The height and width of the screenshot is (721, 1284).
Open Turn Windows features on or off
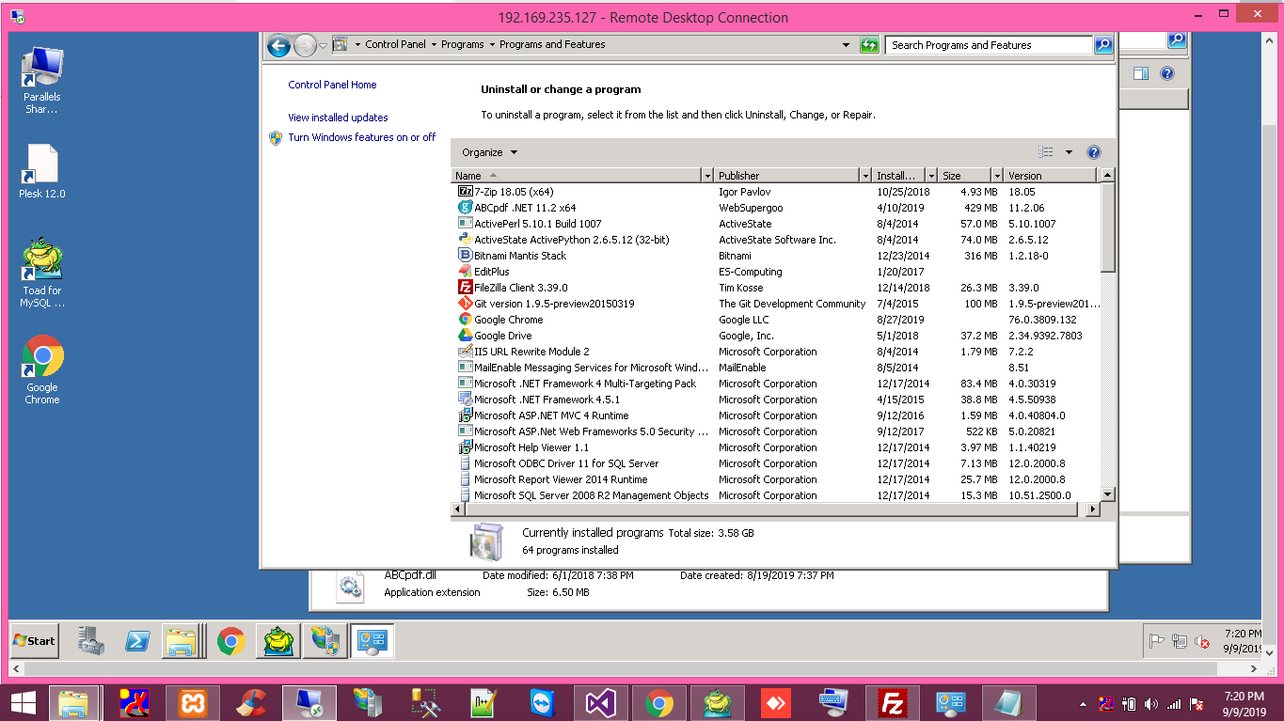point(361,137)
